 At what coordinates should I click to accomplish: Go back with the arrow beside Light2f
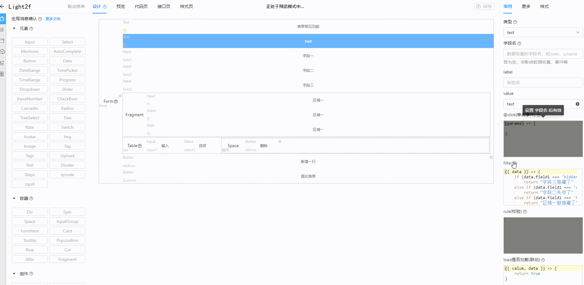tap(2, 6)
